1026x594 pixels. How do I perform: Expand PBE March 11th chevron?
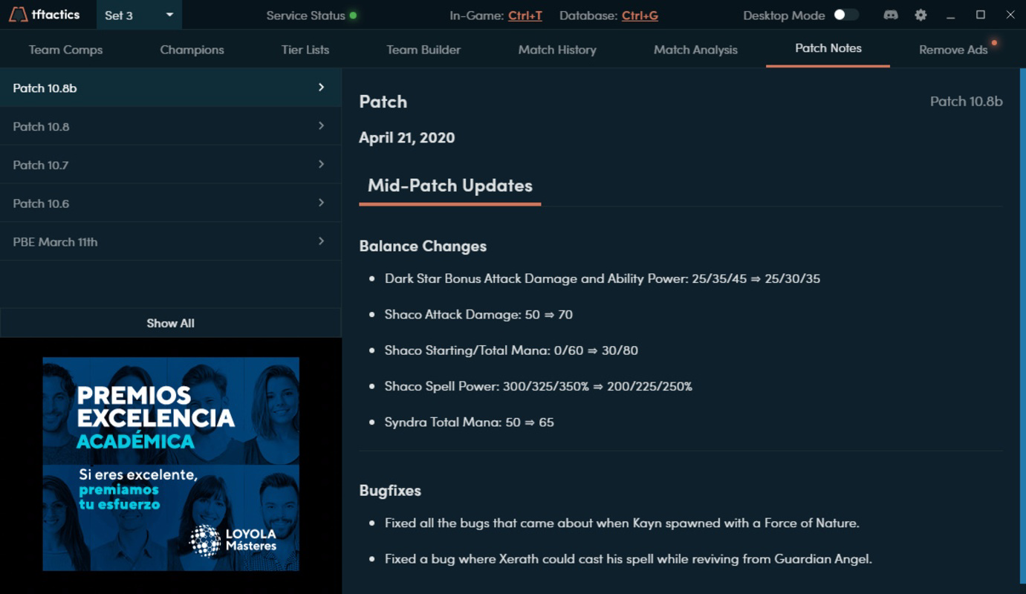click(321, 241)
